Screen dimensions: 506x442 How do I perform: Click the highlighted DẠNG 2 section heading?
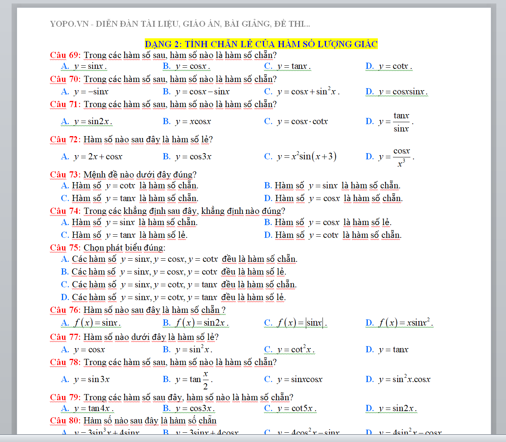click(x=261, y=44)
